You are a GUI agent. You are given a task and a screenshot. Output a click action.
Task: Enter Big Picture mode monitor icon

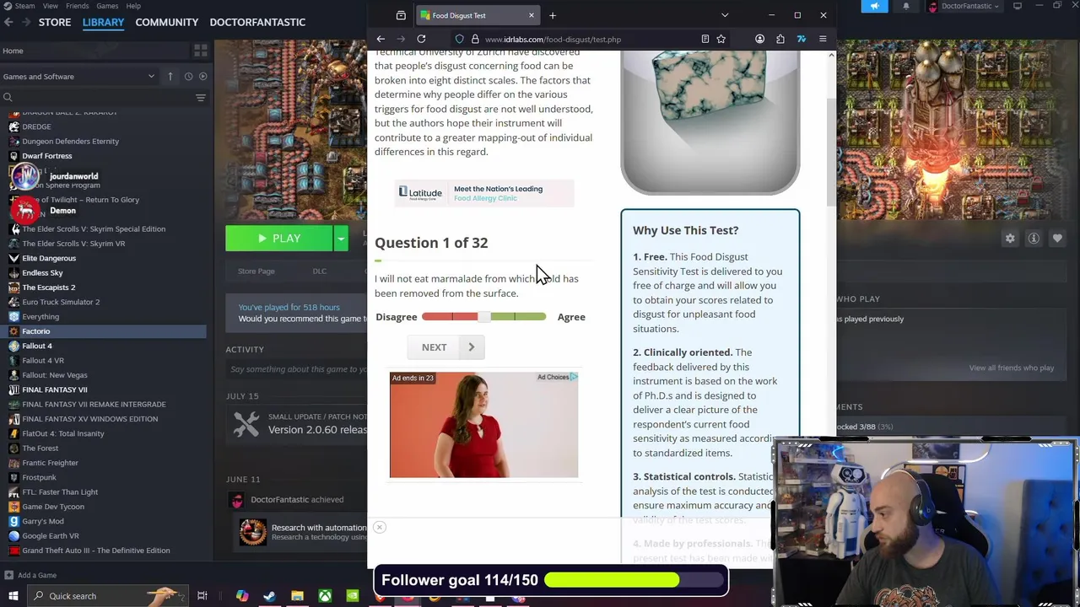1018,6
